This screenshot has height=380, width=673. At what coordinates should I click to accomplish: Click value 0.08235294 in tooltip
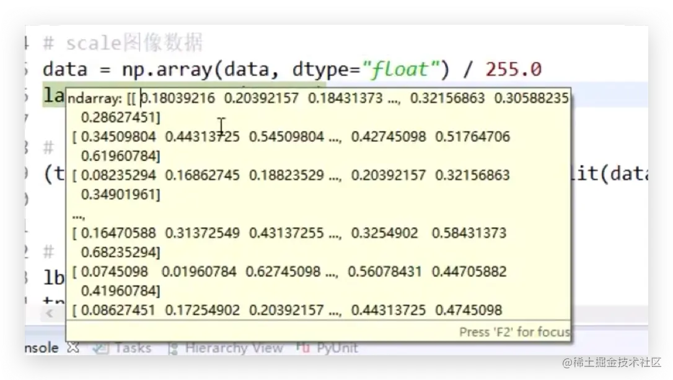tap(118, 175)
